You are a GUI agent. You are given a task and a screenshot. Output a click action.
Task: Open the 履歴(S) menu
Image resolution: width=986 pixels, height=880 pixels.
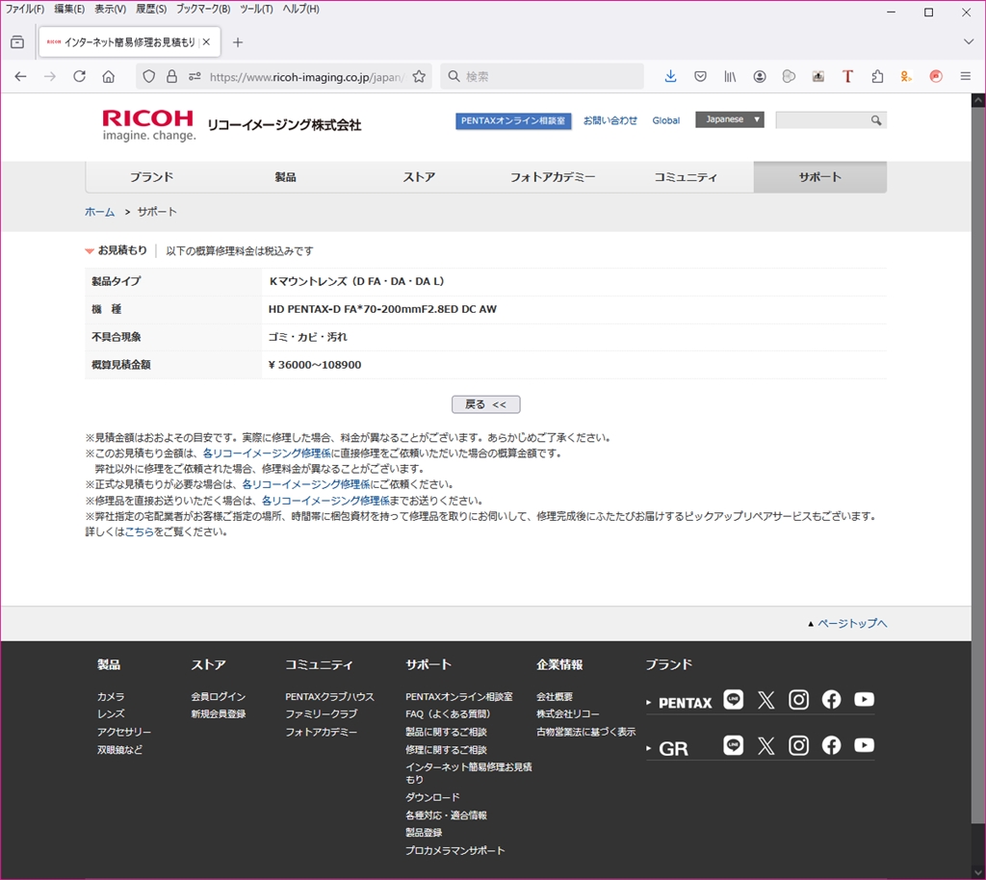(x=151, y=9)
